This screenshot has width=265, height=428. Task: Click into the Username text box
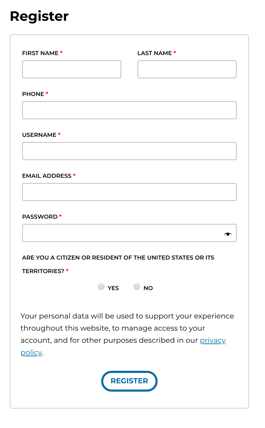coord(129,151)
